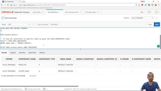
Task: Click SQL Commands up-arrow icon
Action: 3,18
